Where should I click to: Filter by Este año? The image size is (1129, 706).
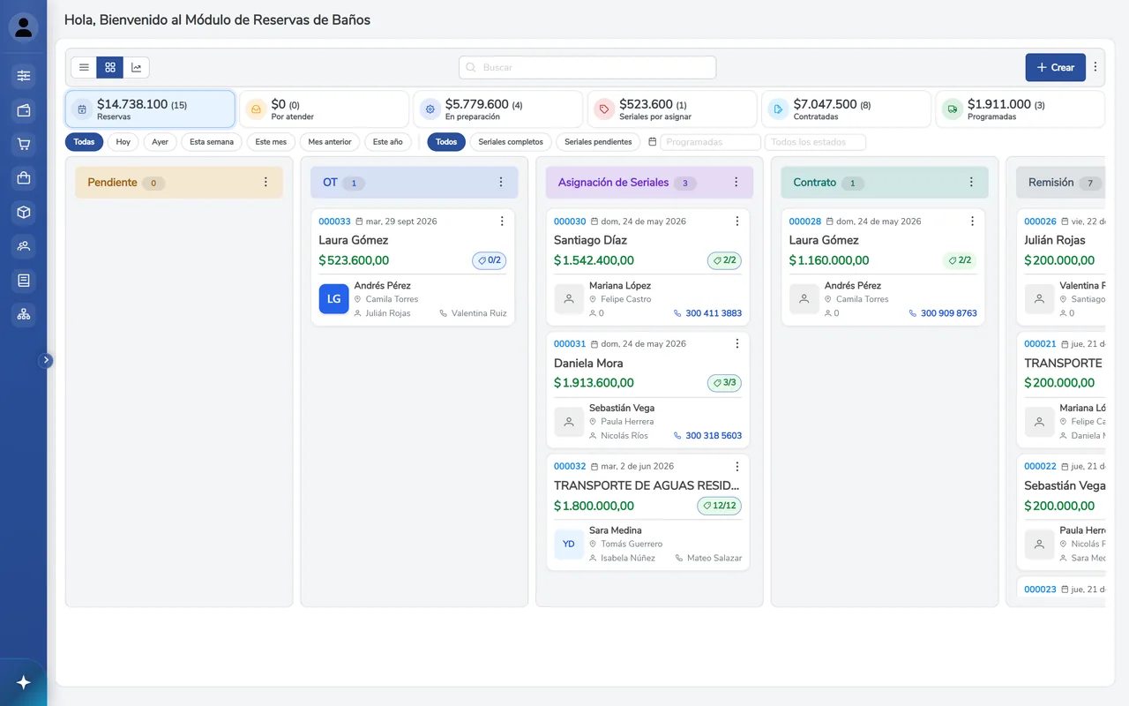tap(387, 142)
